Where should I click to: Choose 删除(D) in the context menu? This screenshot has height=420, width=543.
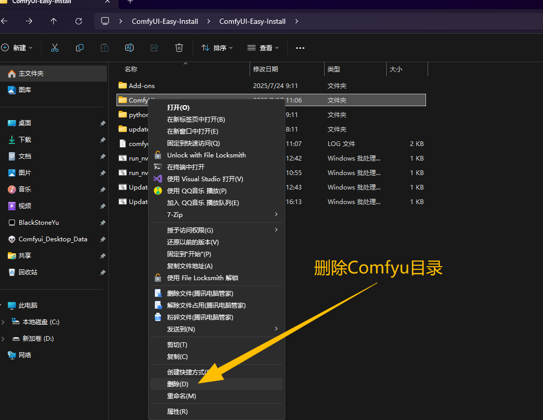pos(178,384)
